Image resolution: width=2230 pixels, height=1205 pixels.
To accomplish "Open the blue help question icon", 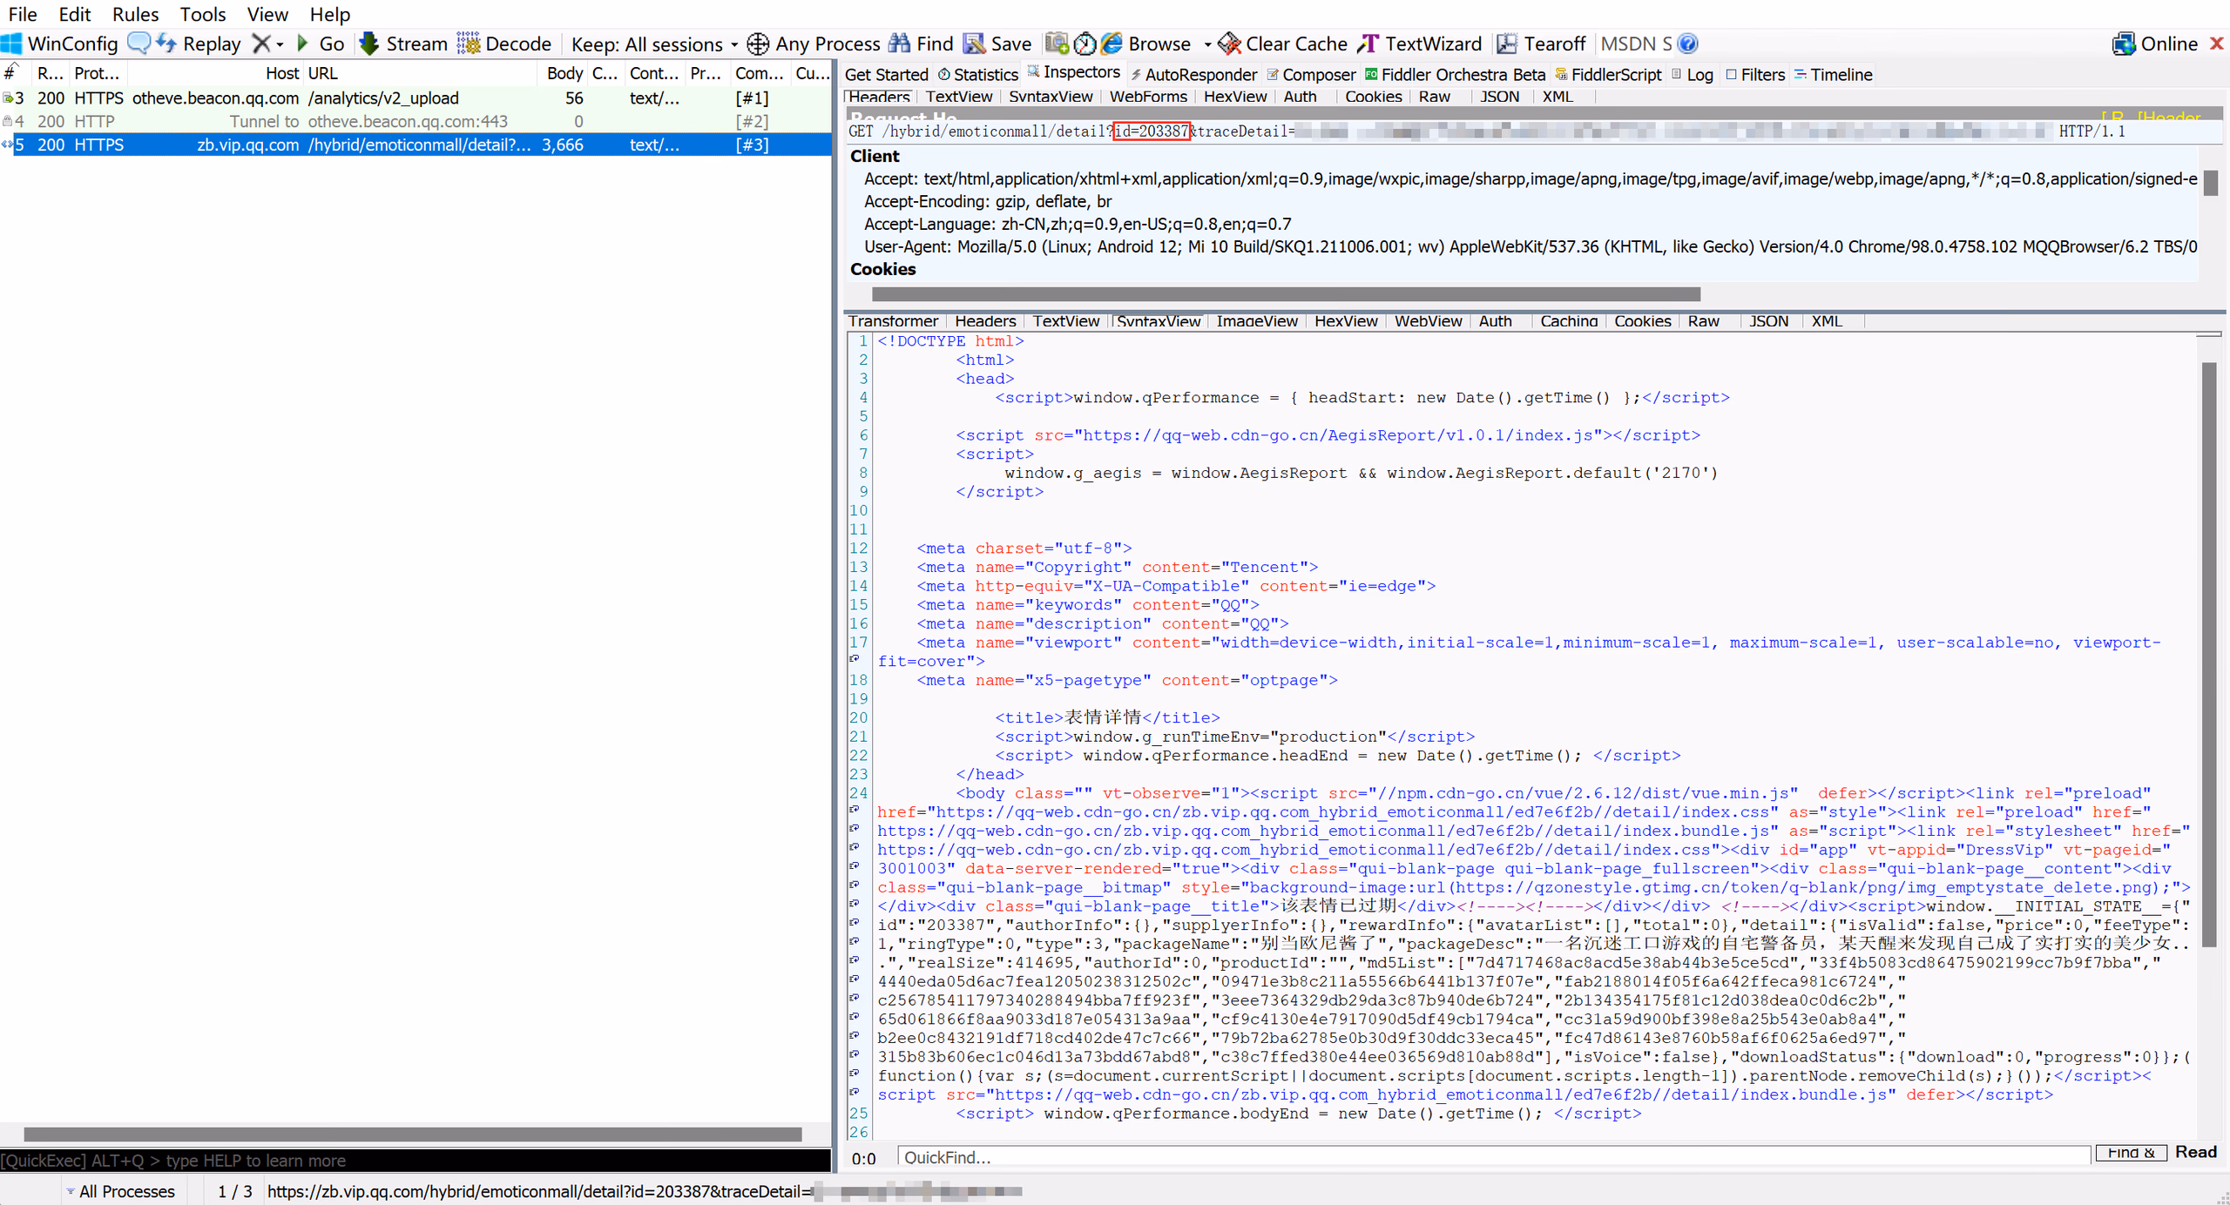I will click(1688, 44).
